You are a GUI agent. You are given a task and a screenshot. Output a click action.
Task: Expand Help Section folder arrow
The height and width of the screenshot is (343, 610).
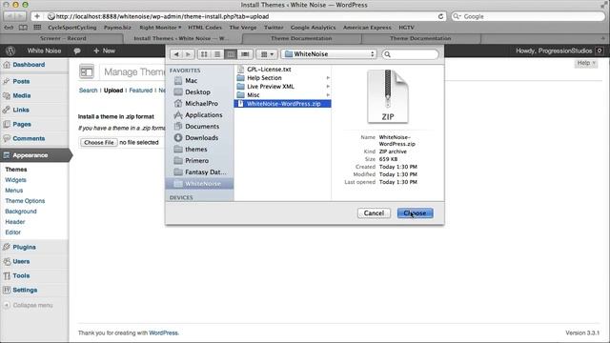coord(328,78)
